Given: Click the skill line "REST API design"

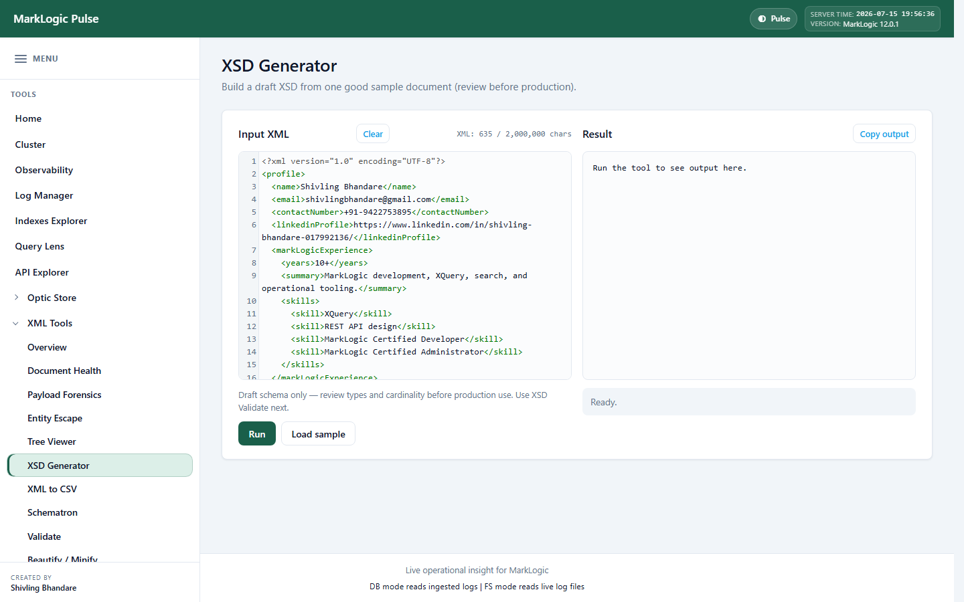Looking at the screenshot, I should (x=363, y=326).
